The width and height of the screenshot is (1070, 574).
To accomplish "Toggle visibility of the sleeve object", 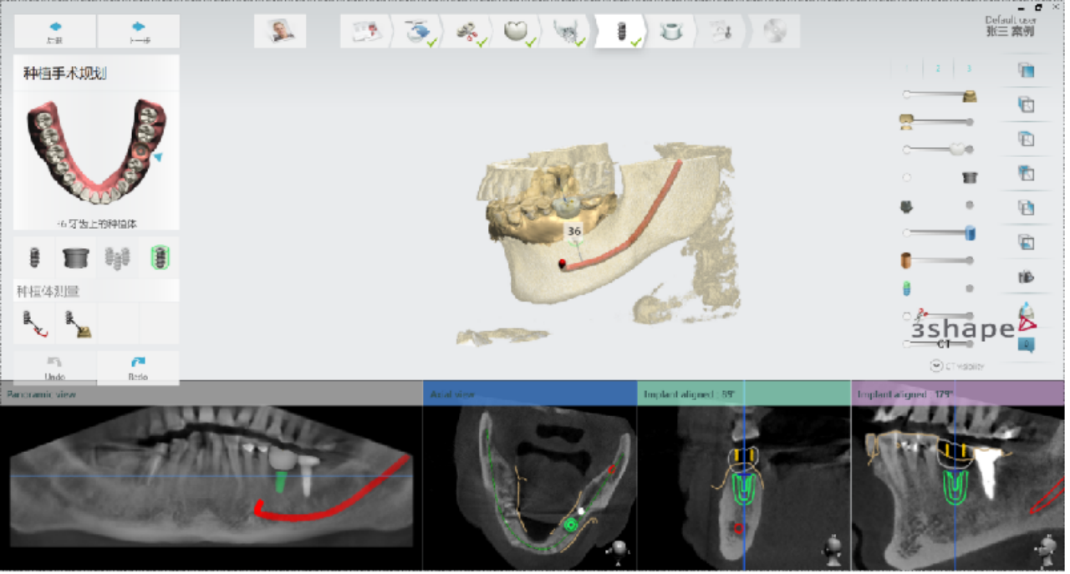I will (907, 177).
